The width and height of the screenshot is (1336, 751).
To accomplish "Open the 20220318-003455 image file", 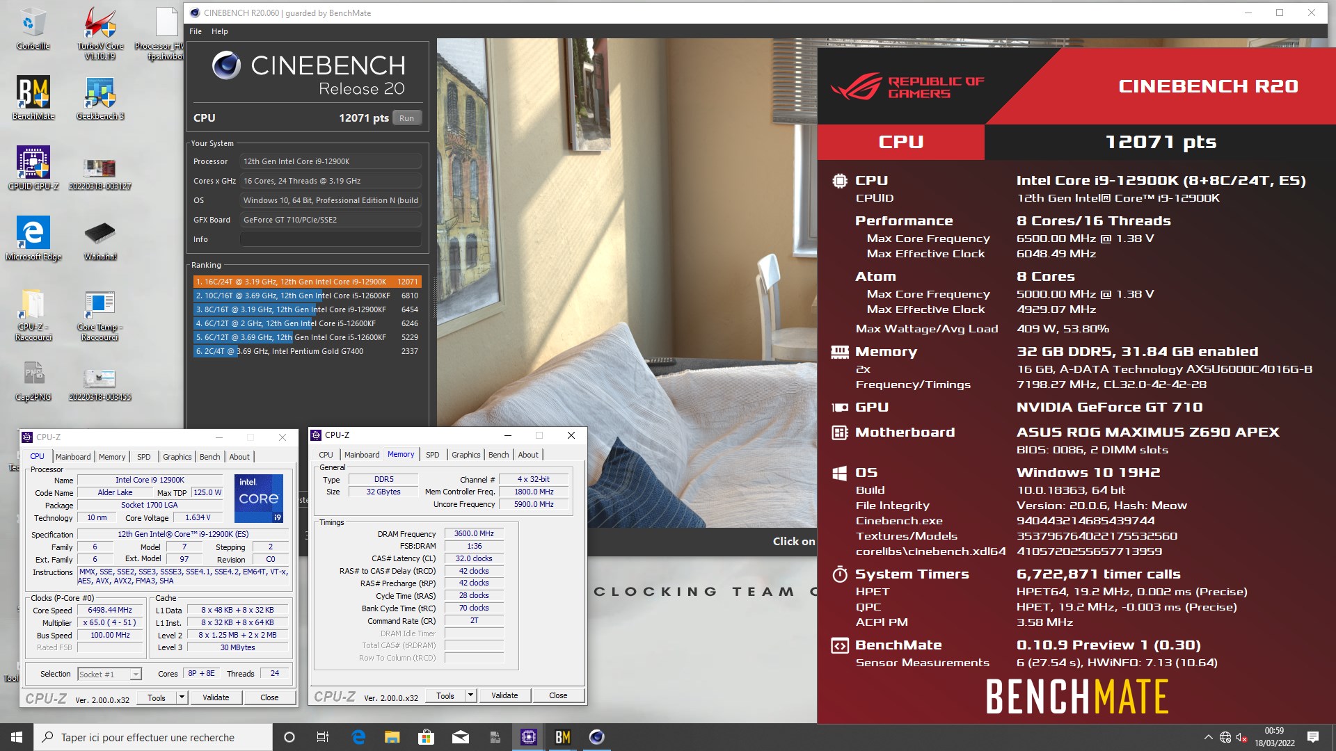I will pos(100,383).
